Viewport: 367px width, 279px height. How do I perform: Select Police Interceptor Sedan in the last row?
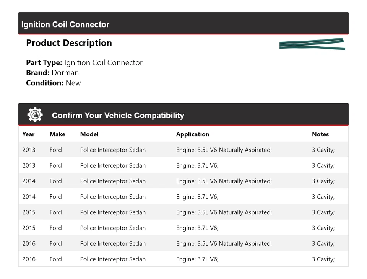(x=113, y=259)
